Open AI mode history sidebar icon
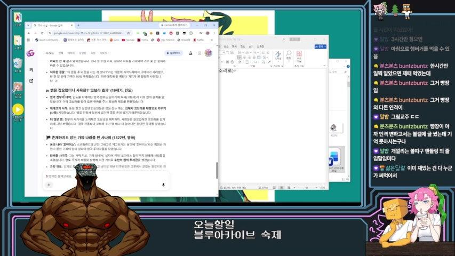455x256 pixels. [31, 70]
